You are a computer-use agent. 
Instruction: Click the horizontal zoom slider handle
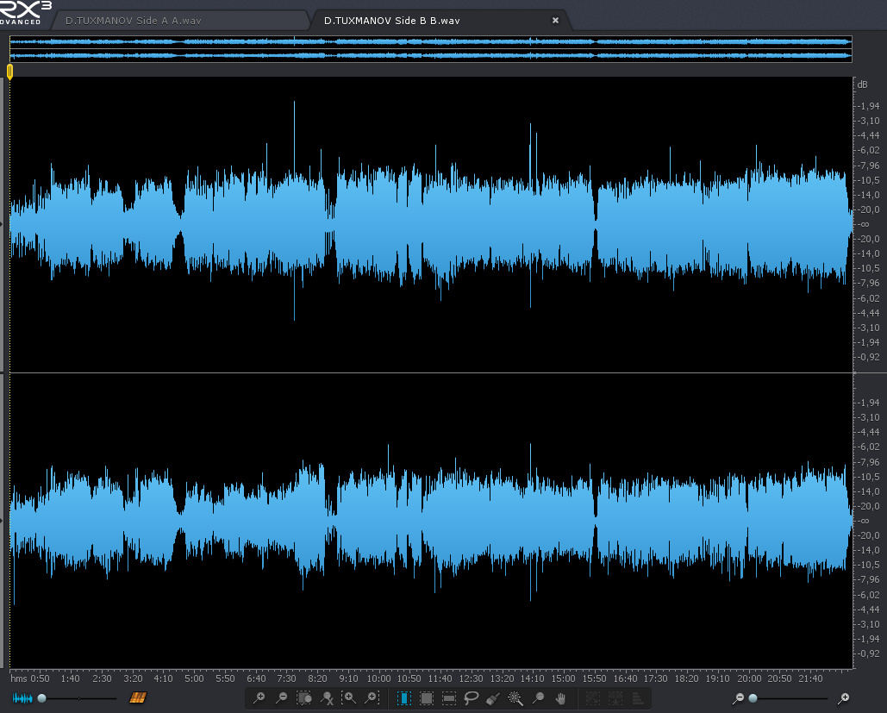pos(753,697)
